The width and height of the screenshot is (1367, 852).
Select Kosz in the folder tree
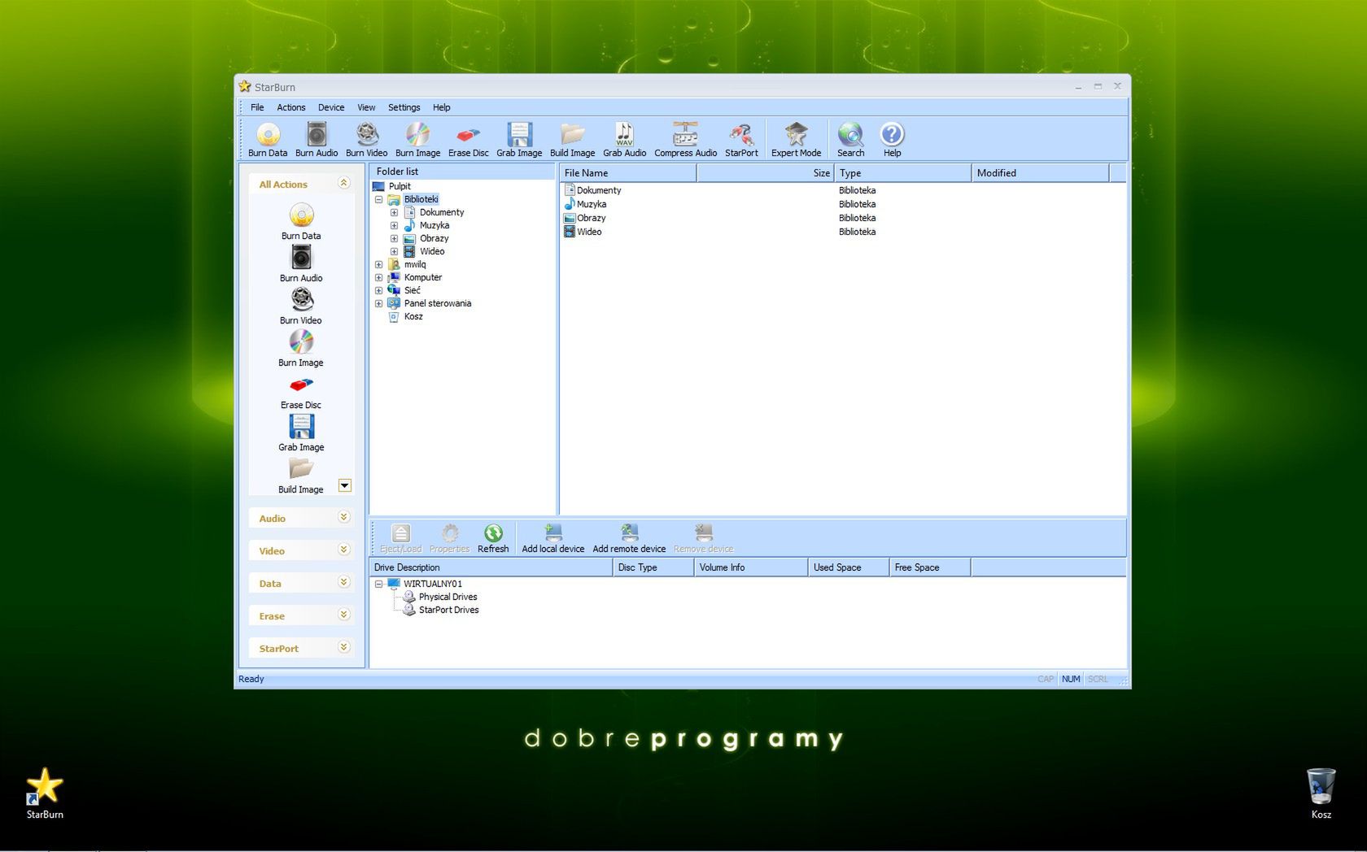pos(413,316)
